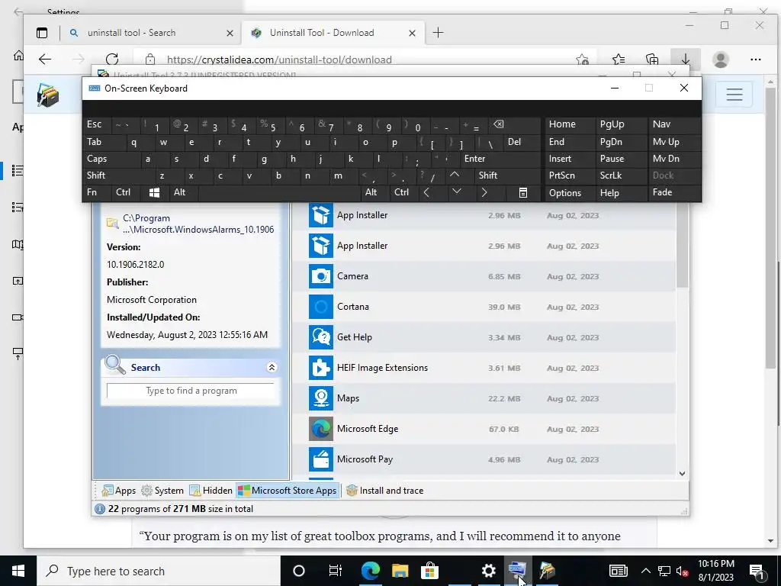This screenshot has width=781, height=586.
Task: Open the Task View button on taskbar
Action: coord(335,571)
